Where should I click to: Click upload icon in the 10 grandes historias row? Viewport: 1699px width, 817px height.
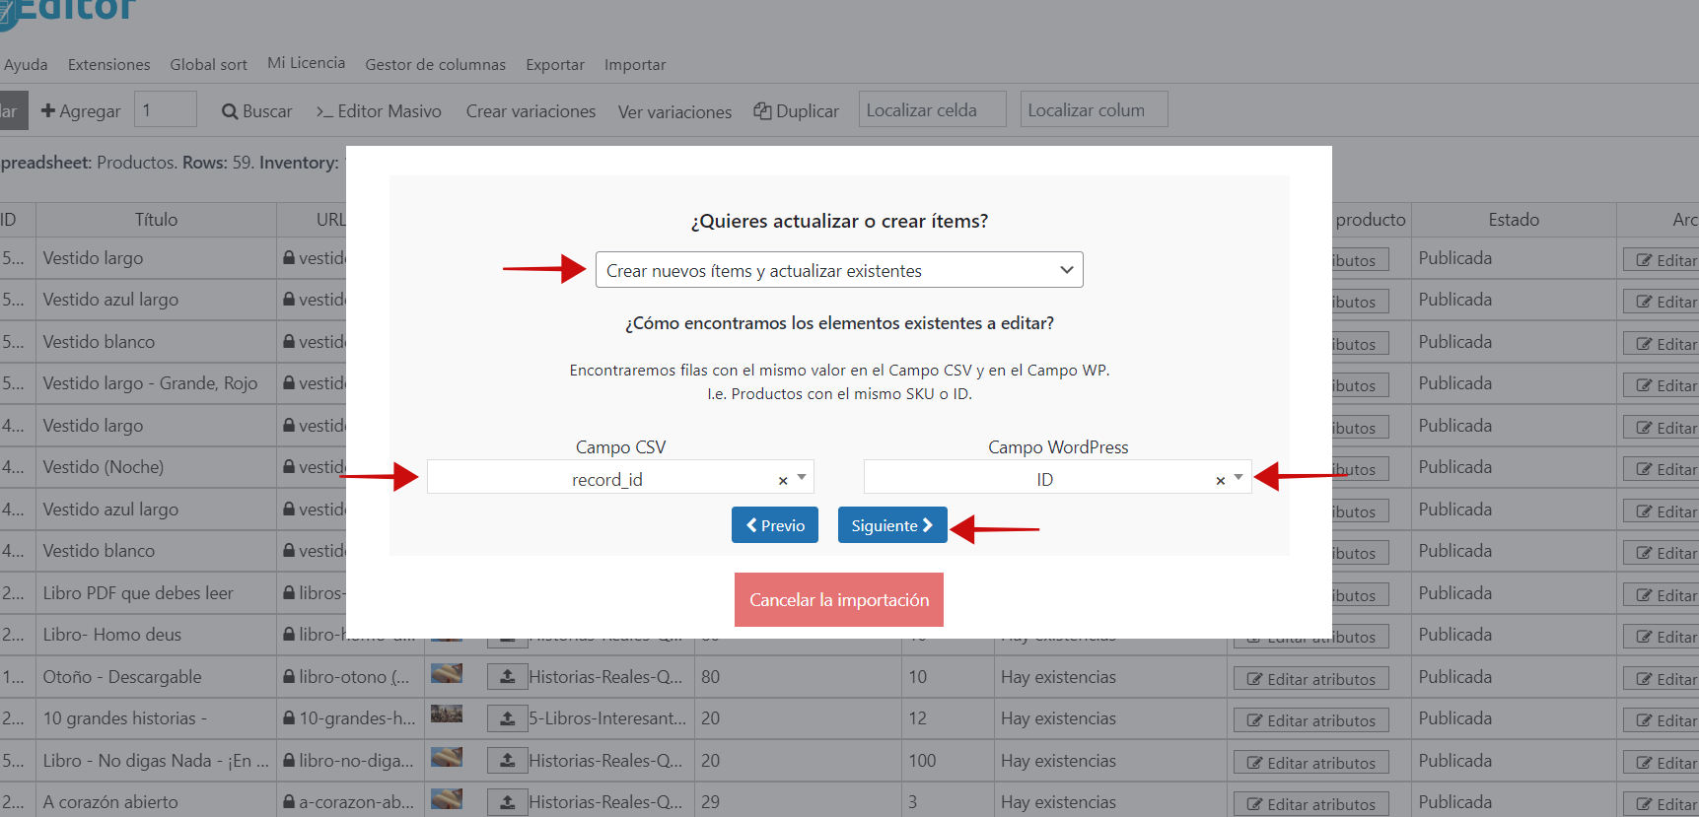click(507, 719)
